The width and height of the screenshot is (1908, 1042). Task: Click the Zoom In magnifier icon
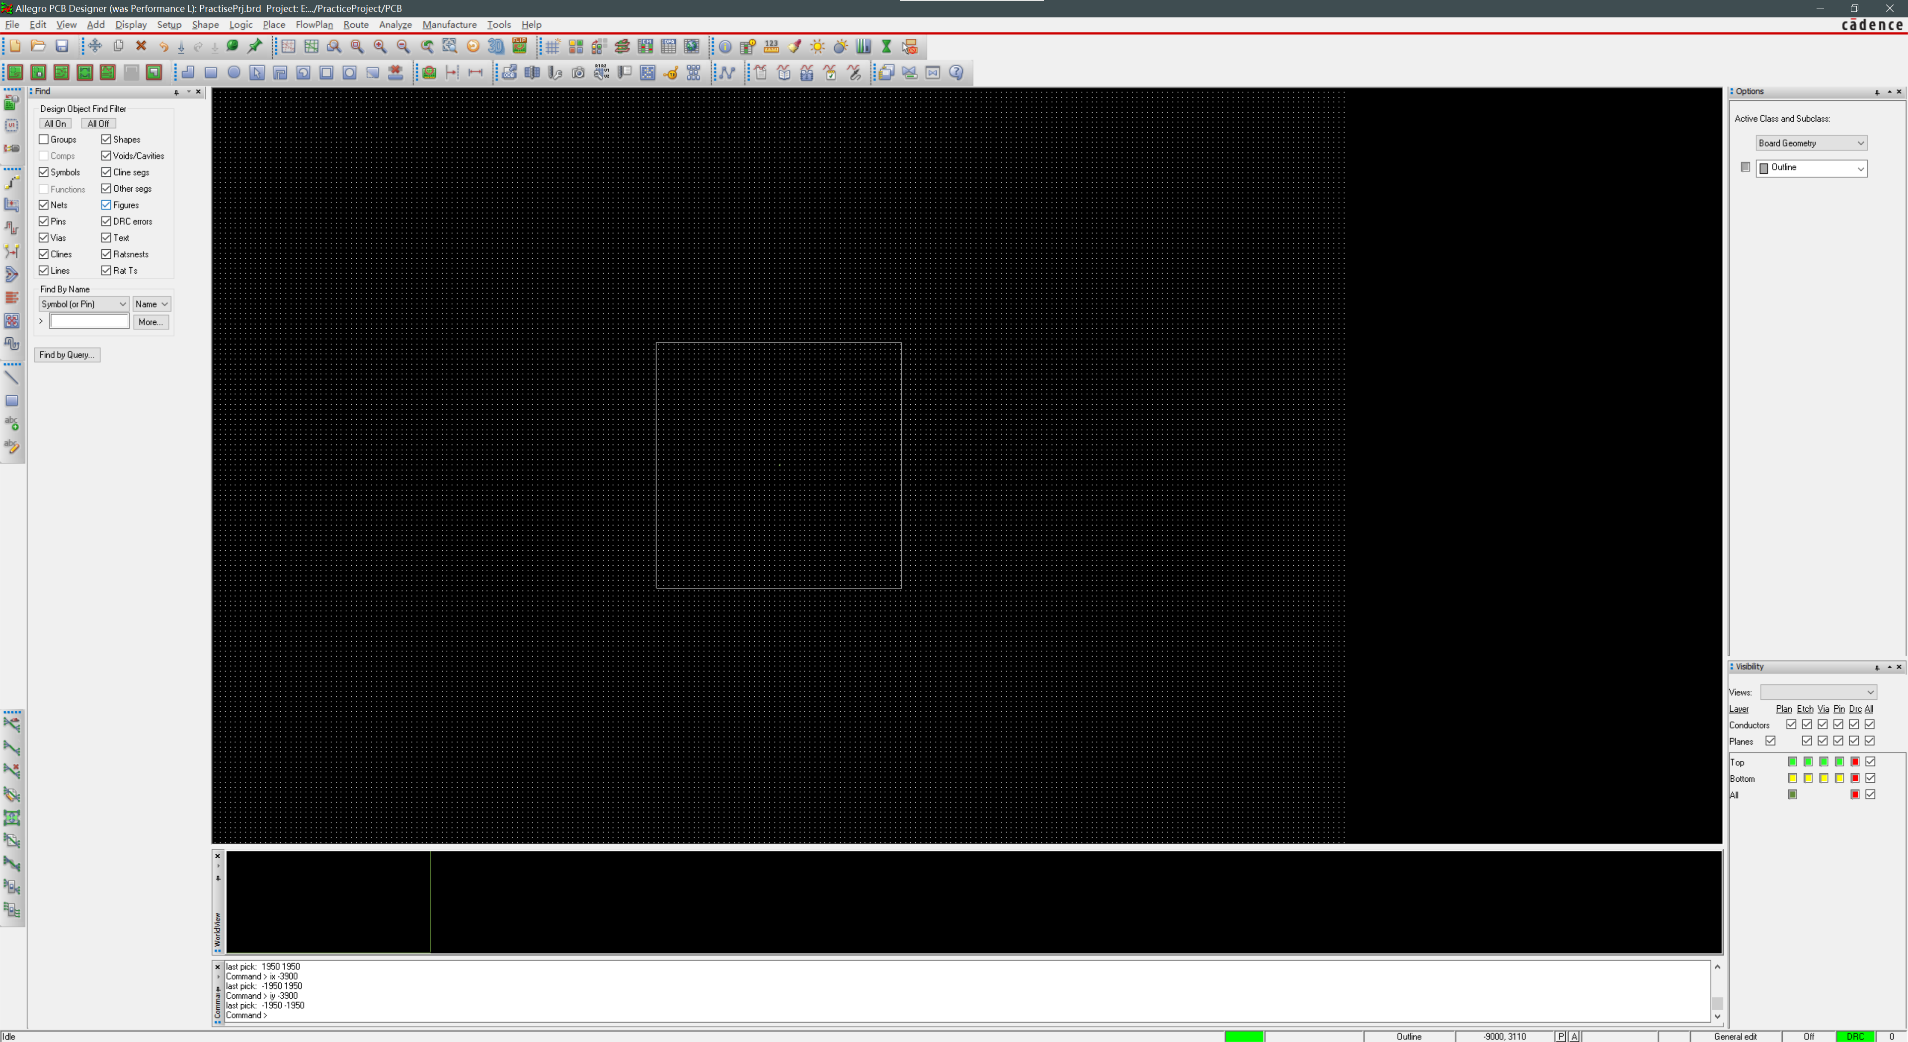pos(380,46)
